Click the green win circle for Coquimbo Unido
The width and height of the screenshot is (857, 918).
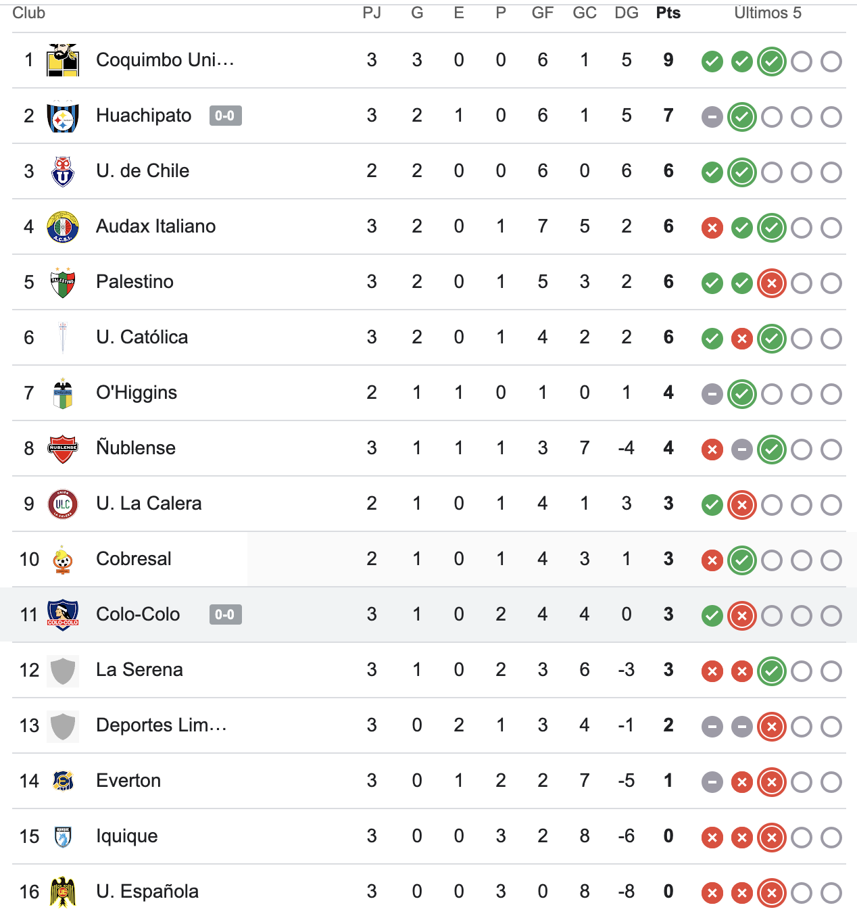[x=712, y=61]
